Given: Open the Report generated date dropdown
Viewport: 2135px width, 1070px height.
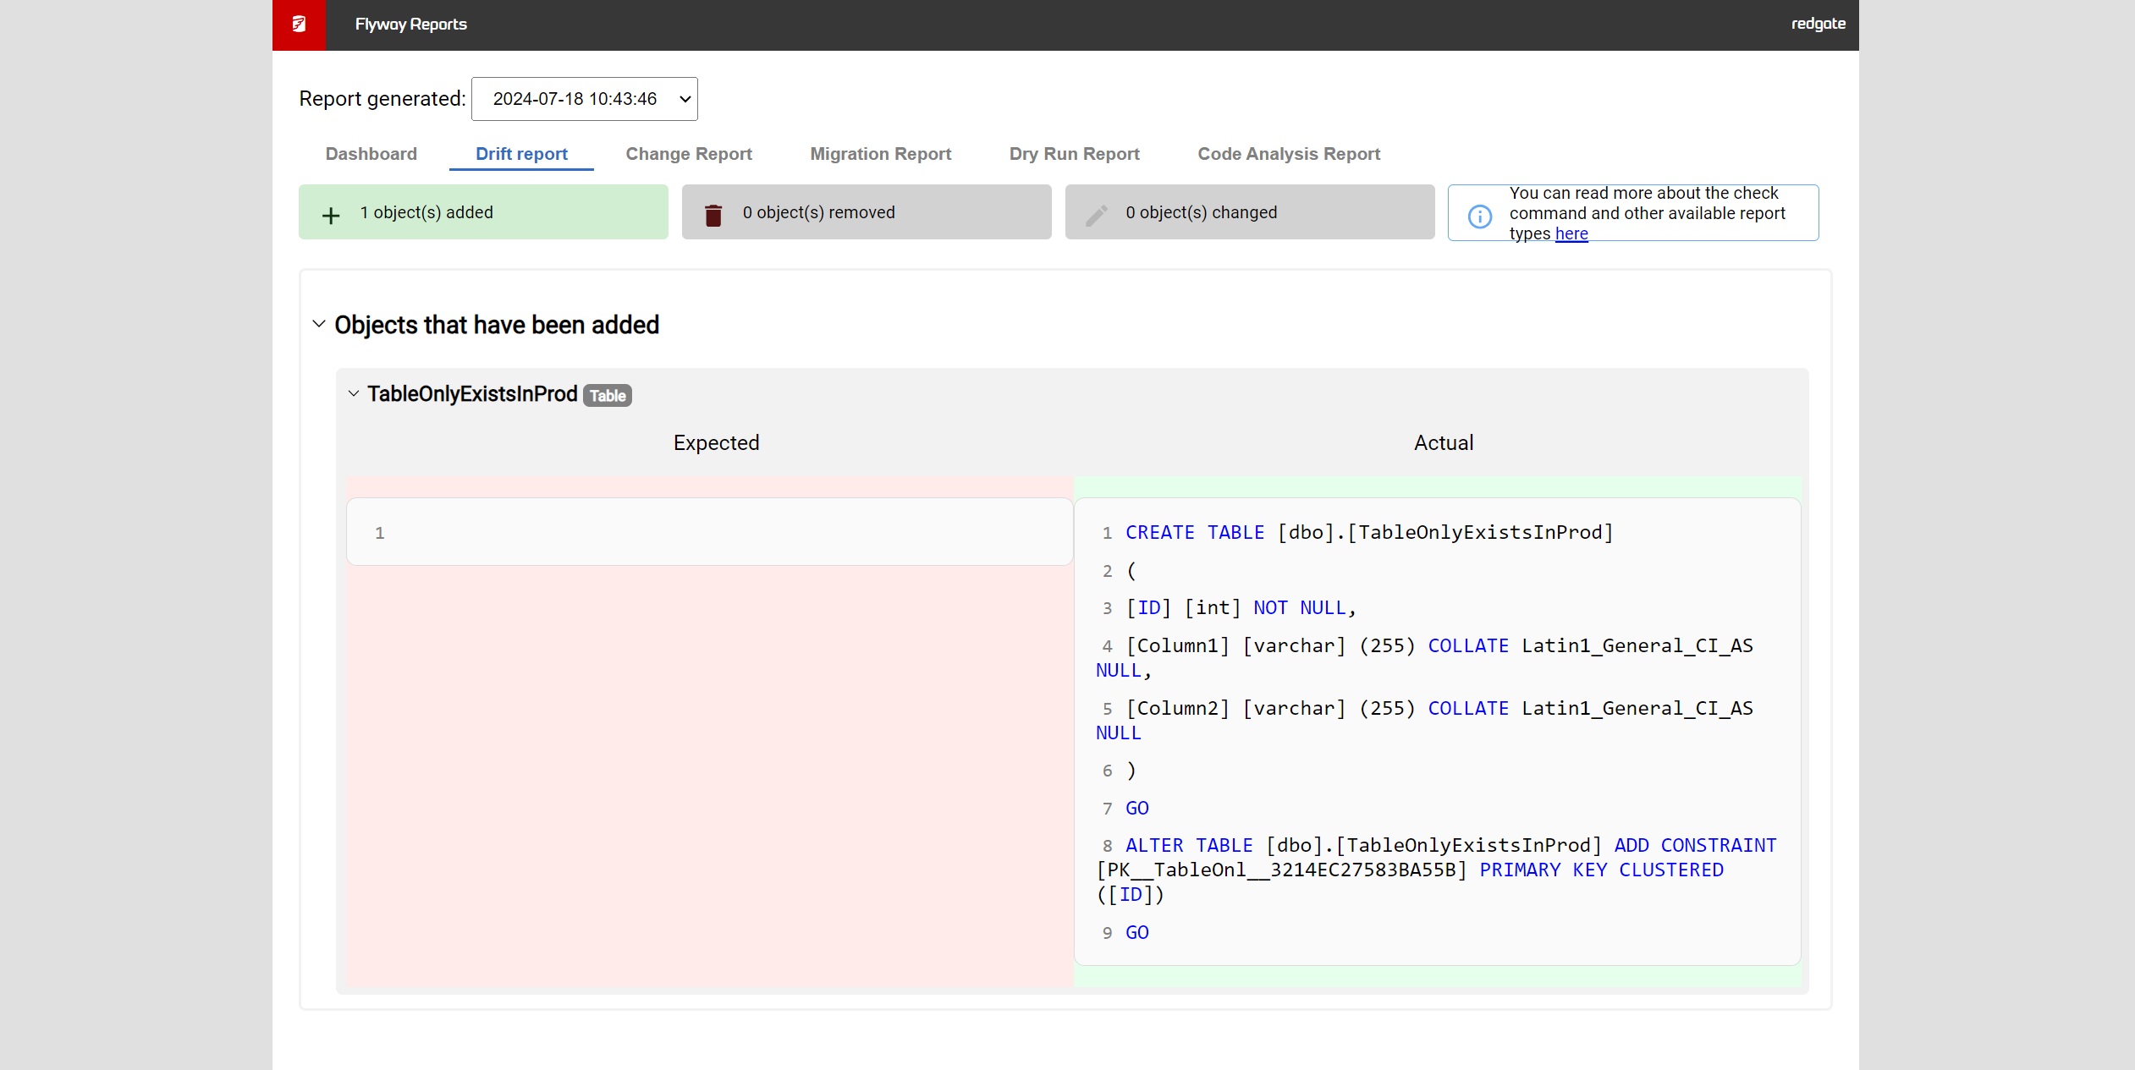Looking at the screenshot, I should [x=585, y=99].
